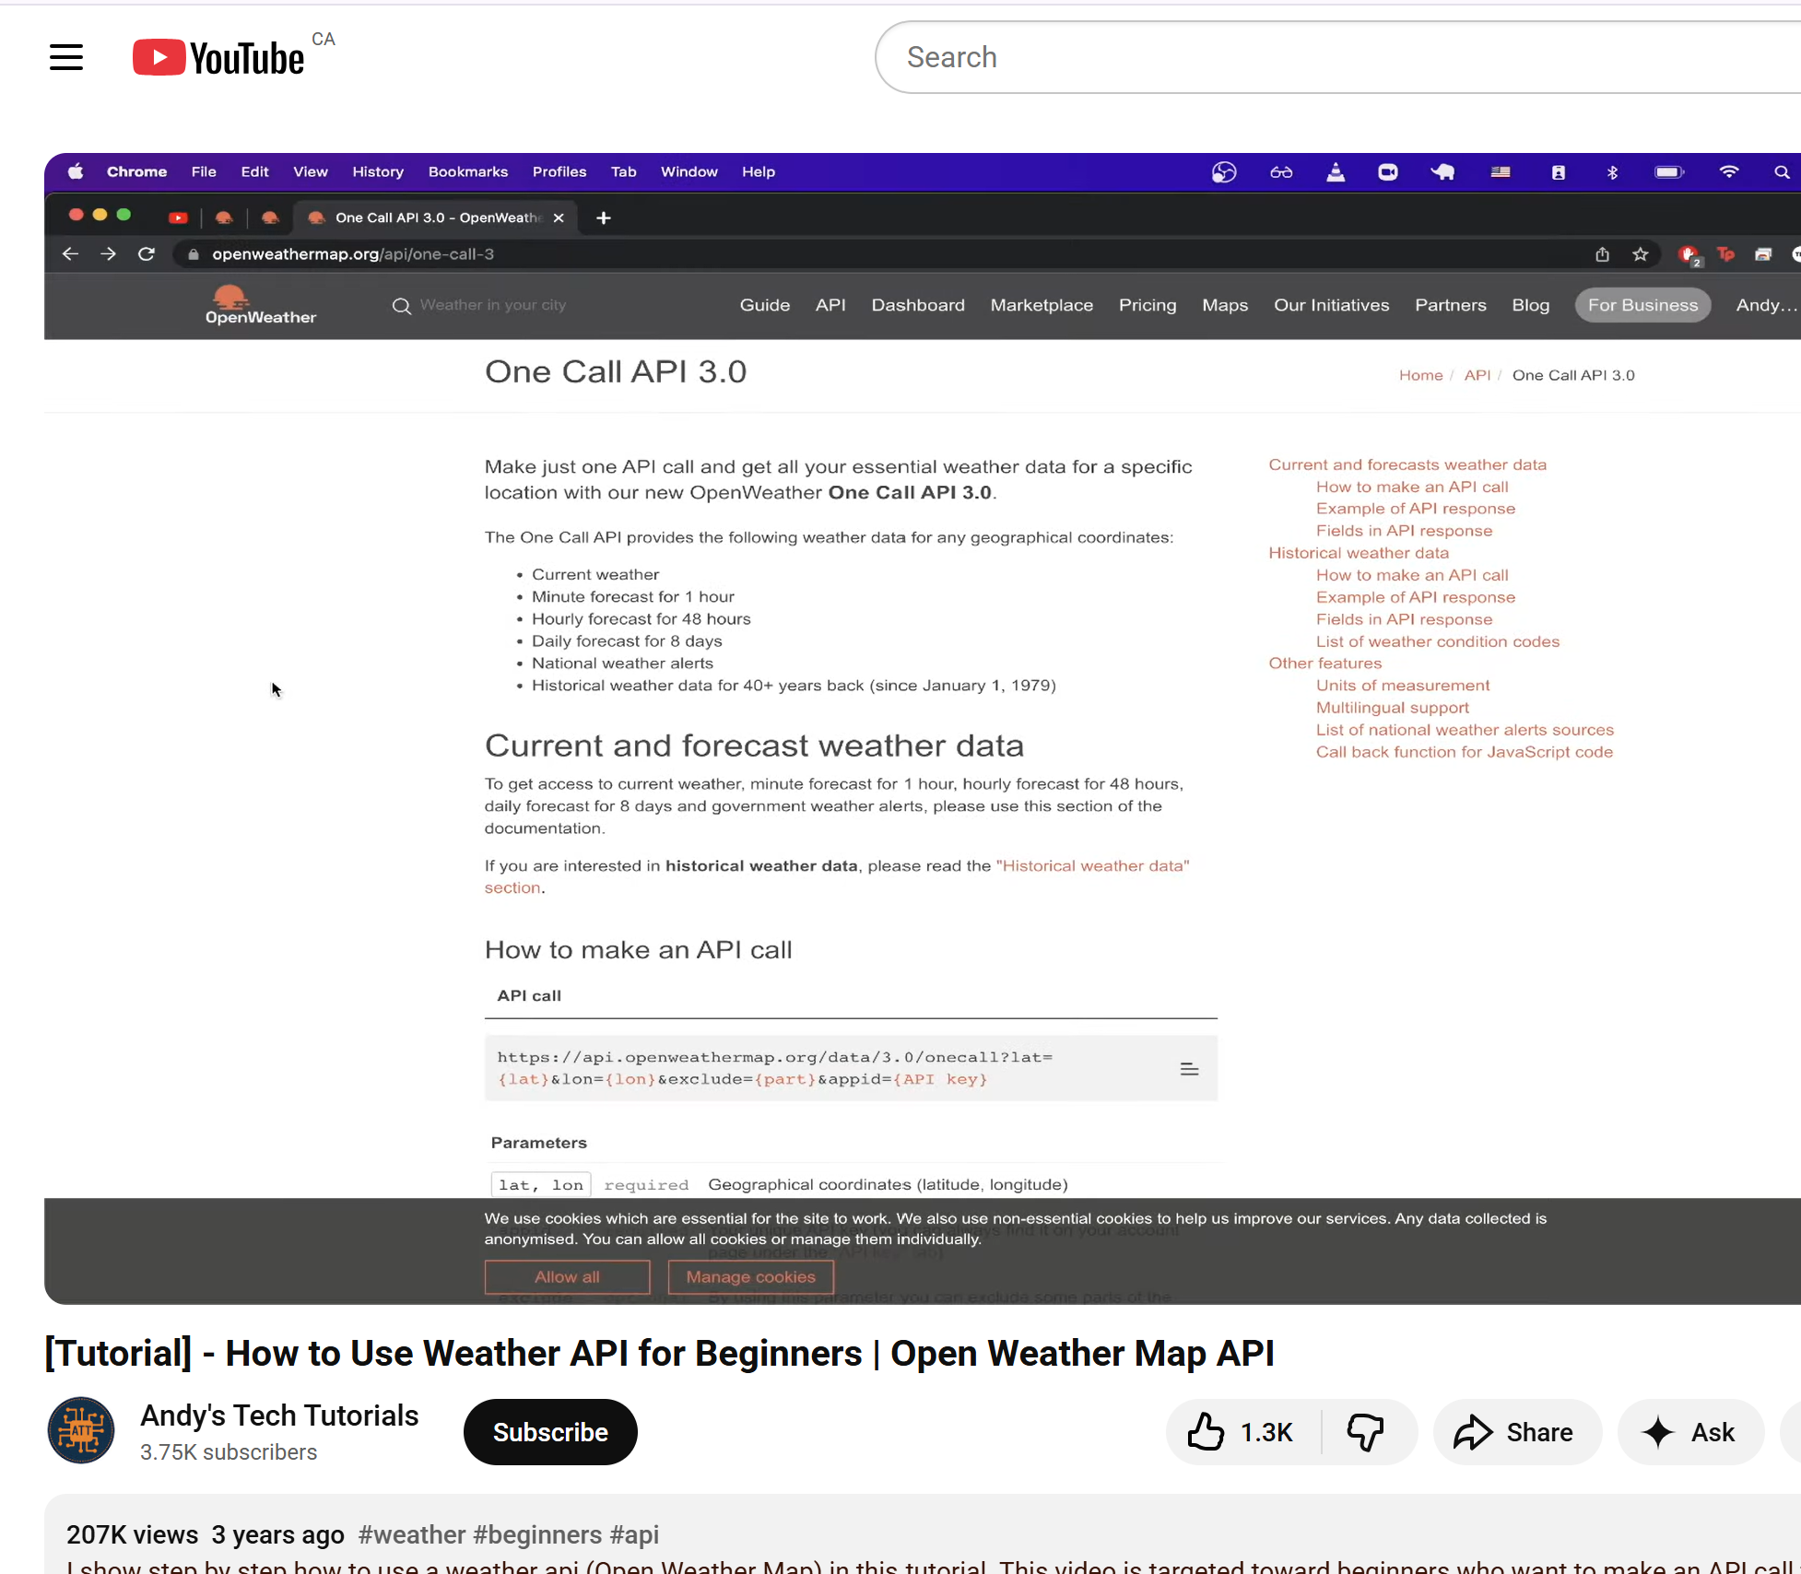The width and height of the screenshot is (1801, 1574).
Task: Click the Andy's Tech Tutorials channel name
Action: (x=279, y=1415)
